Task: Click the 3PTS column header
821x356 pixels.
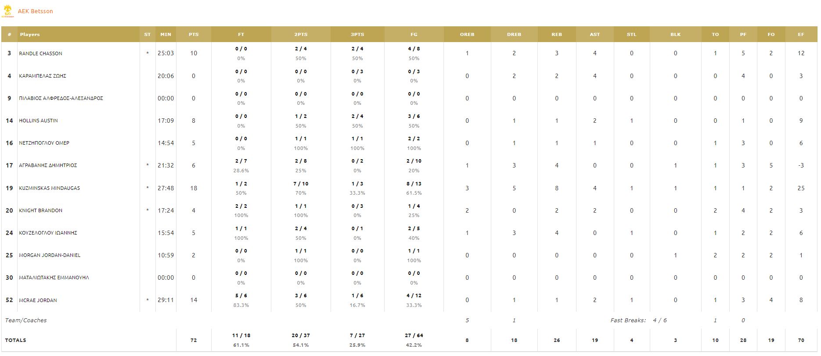Action: 357,34
